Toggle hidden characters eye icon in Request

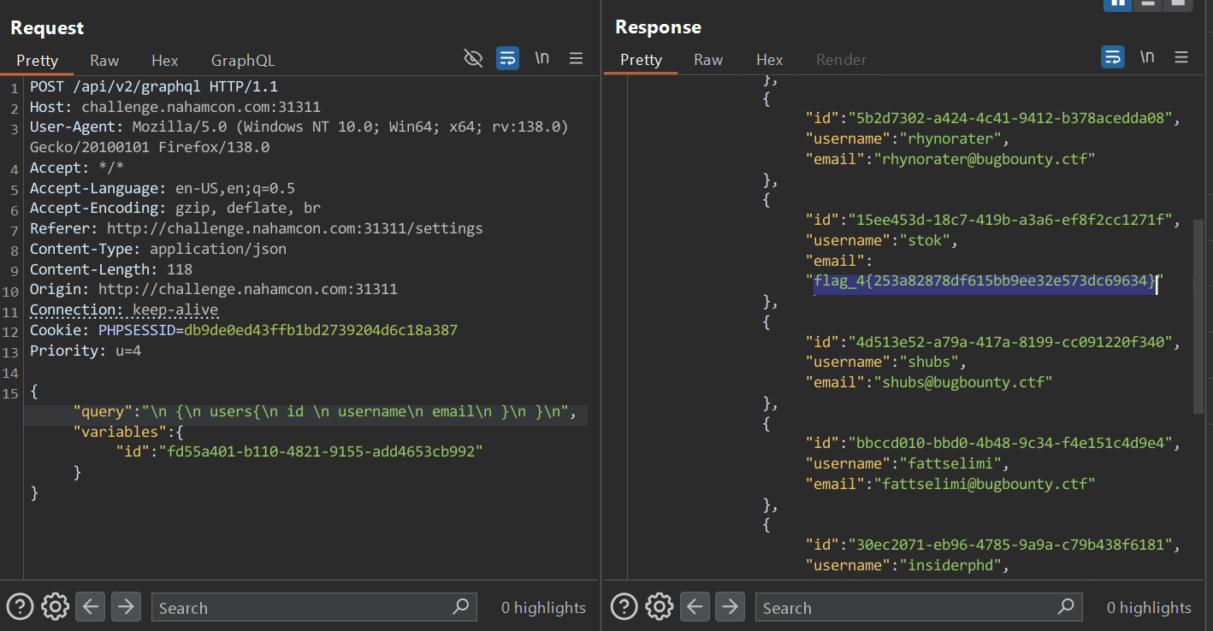[x=473, y=58]
